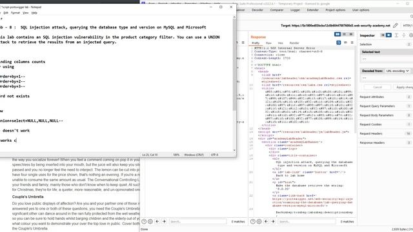Image resolution: width=413 pixels, height=232 pixels.
Task: Click Apply changes button in Inspector
Action: [x=403, y=87]
